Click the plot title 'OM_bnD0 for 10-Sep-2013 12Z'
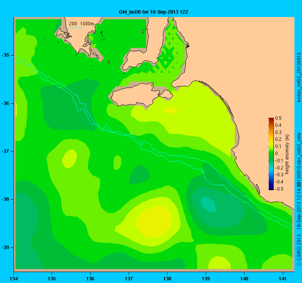 coord(154,12)
